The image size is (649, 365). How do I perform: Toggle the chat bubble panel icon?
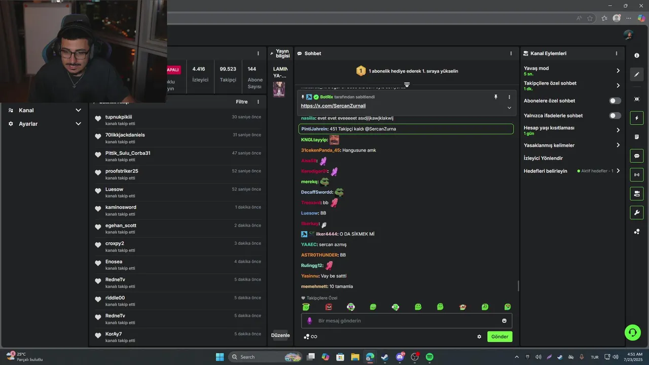pyautogui.click(x=637, y=156)
